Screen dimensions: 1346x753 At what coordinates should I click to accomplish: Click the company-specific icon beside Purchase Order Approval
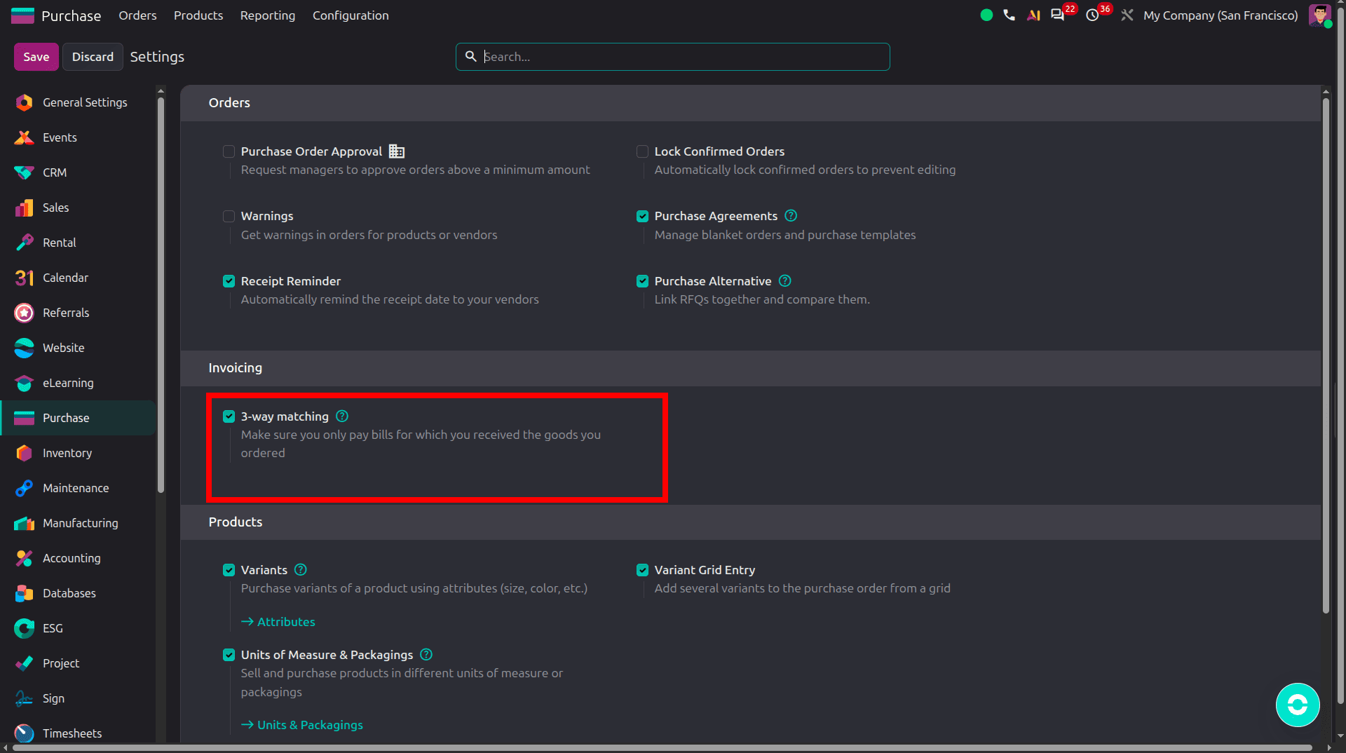[x=397, y=151]
